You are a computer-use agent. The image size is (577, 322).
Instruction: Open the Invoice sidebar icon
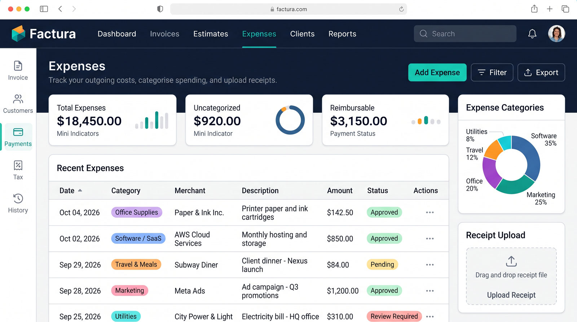[18, 71]
